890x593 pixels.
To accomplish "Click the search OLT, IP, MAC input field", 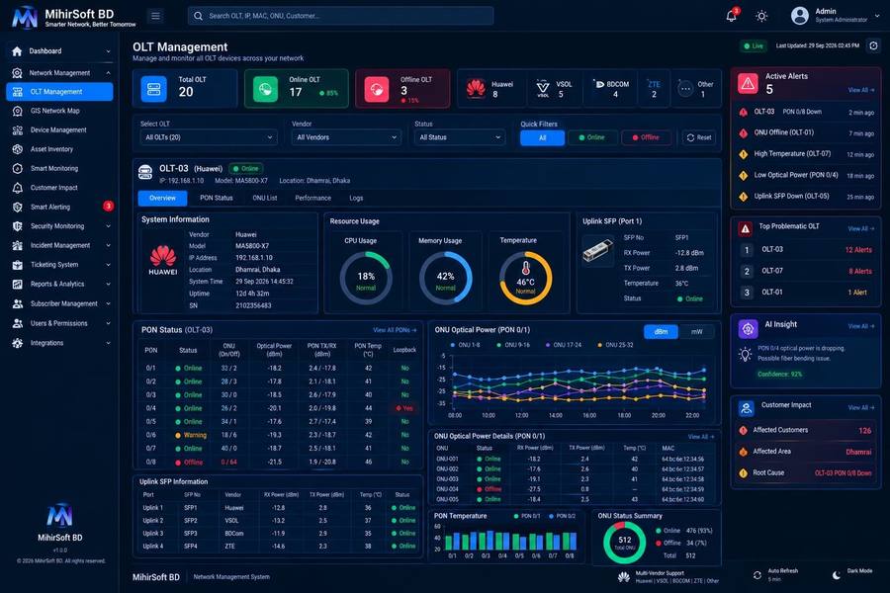I will pos(340,16).
